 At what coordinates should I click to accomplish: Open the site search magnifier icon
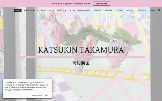tap(159, 10)
